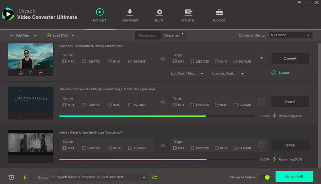Switch to the Converted tab

point(171,35)
